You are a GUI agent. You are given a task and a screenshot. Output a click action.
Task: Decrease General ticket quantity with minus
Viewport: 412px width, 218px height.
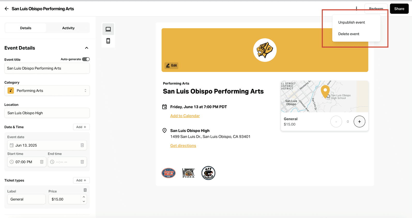click(336, 121)
